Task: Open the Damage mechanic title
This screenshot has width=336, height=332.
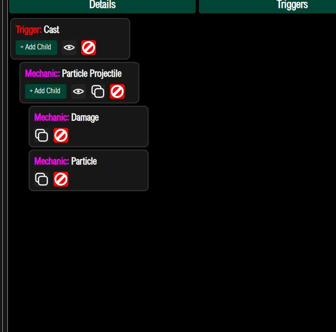Action: pos(85,118)
